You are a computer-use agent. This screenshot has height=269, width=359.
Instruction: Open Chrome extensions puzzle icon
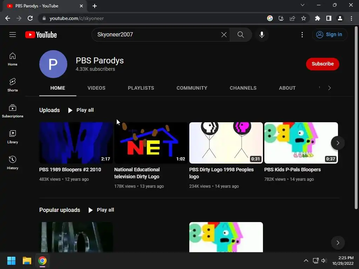(x=317, y=18)
